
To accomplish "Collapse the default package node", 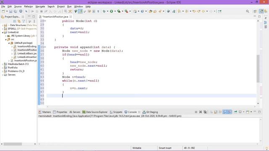I will 9,43.
